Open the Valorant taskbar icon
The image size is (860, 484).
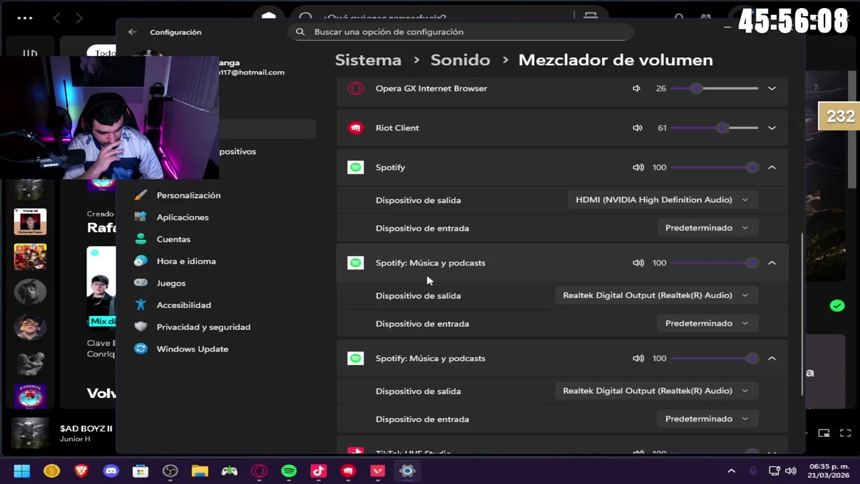click(378, 471)
